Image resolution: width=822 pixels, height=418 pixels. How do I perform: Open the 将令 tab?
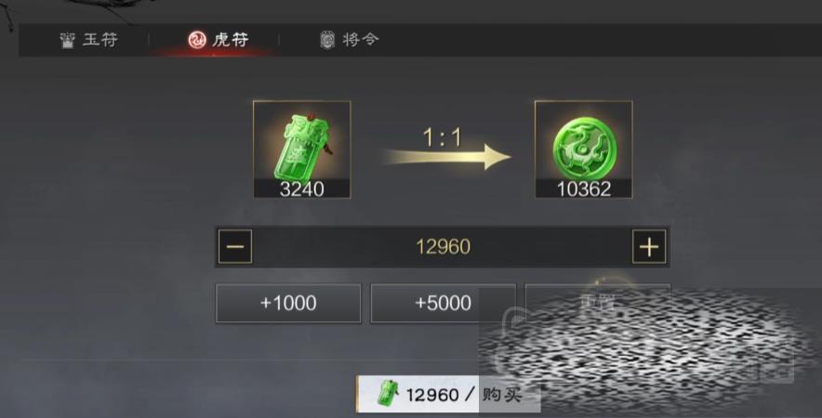click(x=349, y=40)
